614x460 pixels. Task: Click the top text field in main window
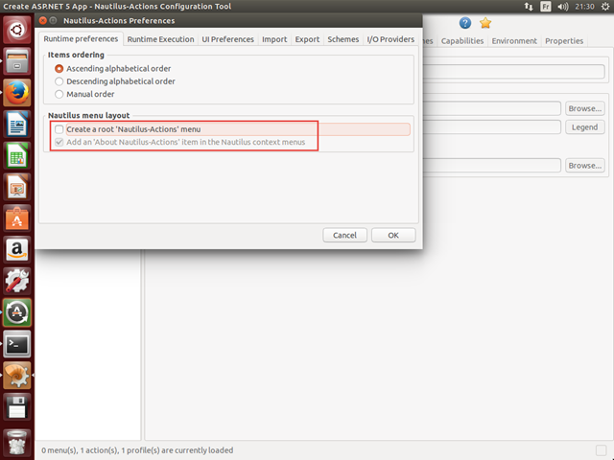pos(514,71)
